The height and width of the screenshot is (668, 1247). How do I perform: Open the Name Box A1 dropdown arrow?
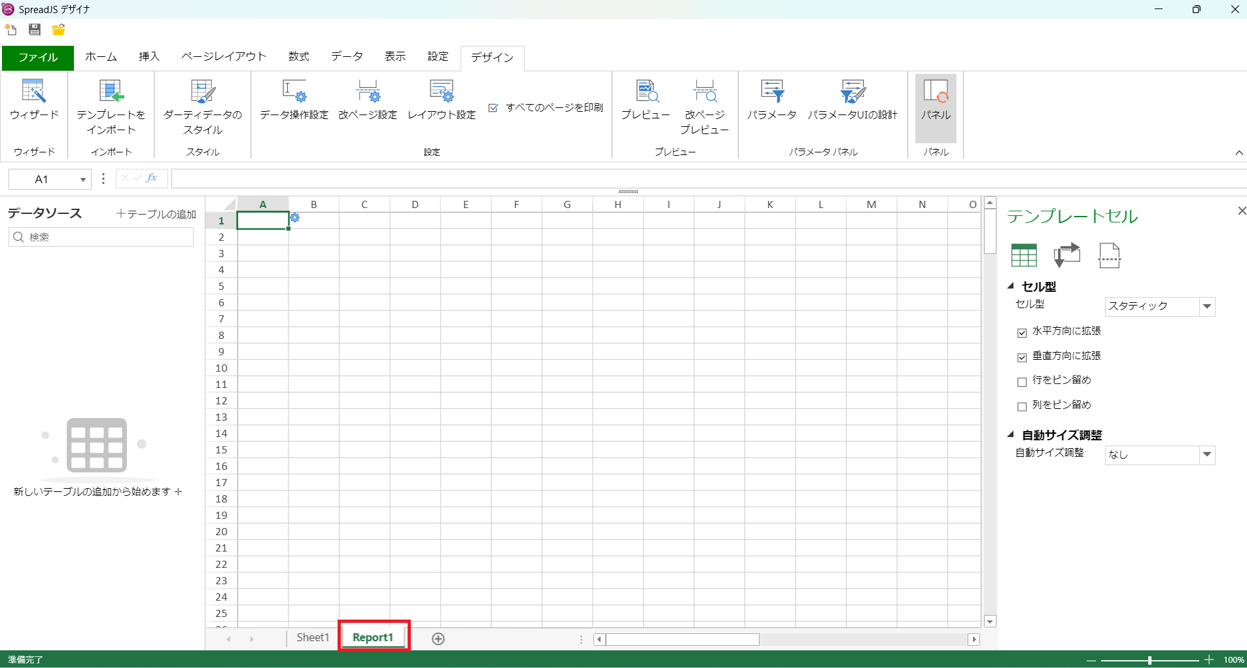tap(83, 179)
